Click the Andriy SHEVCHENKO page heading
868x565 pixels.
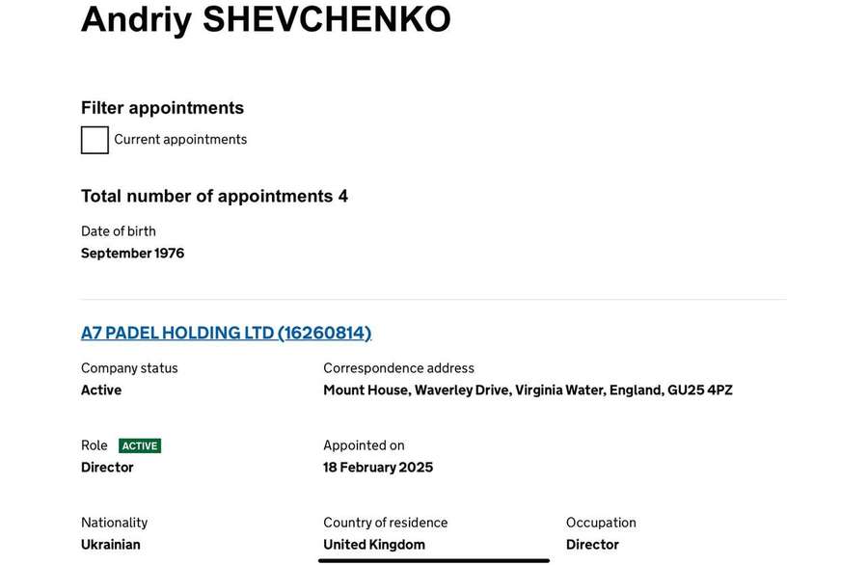coord(266,19)
